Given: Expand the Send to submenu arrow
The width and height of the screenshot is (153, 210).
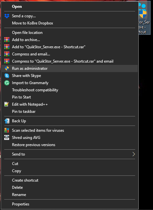Looking at the screenshot, I should [134, 154].
